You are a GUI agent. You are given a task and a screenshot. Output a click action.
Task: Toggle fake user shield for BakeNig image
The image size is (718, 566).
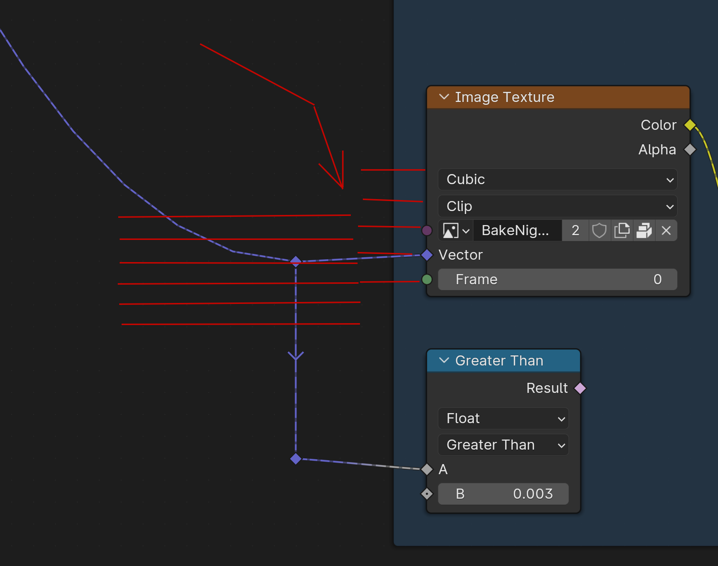599,231
